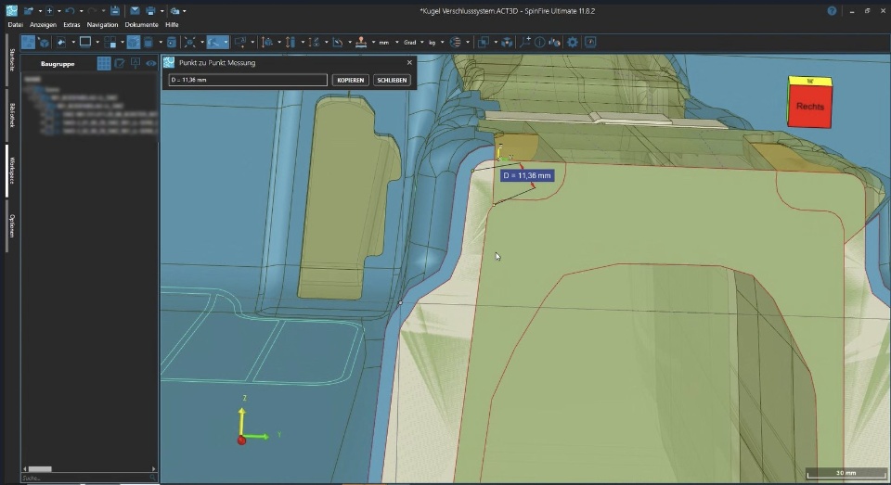
Task: Toggle the grid view icon in Baugruppe panel
Action: (104, 63)
